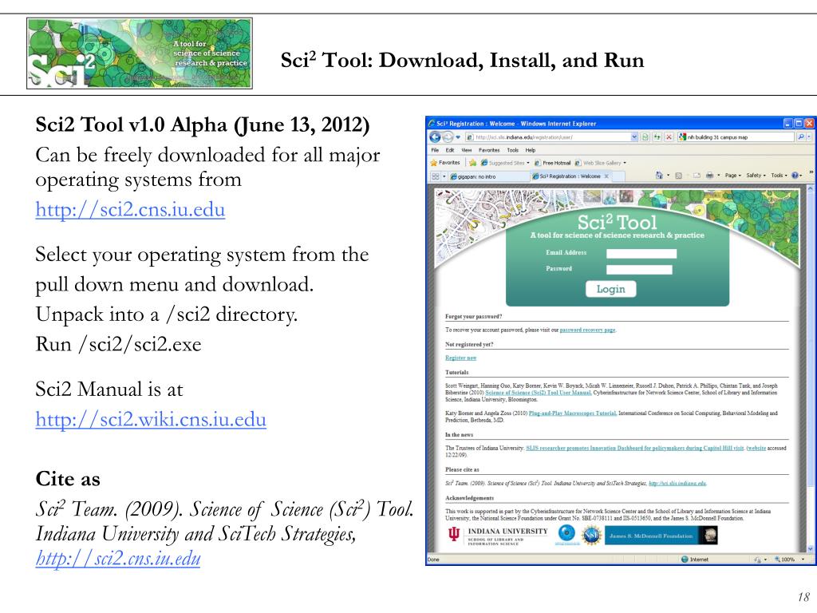Open the Suggested Sites favorites link
The height and width of the screenshot is (613, 817).
point(505,163)
